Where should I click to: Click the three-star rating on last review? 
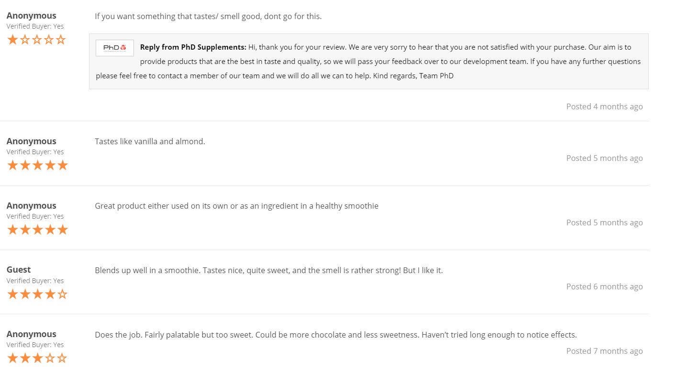click(x=37, y=358)
